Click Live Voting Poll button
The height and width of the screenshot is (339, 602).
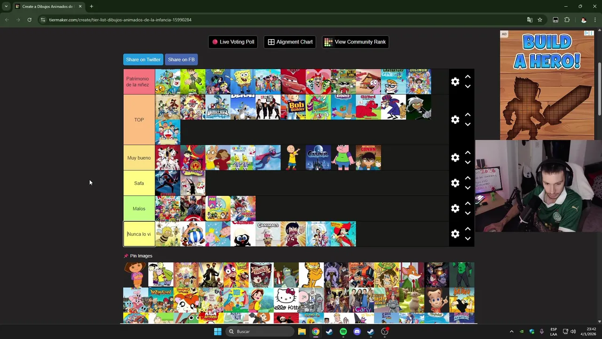tap(233, 42)
